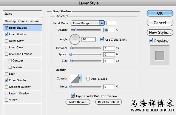Check the Texture sub-option checkbox
The width and height of the screenshot is (176, 115).
(x=10, y=67)
